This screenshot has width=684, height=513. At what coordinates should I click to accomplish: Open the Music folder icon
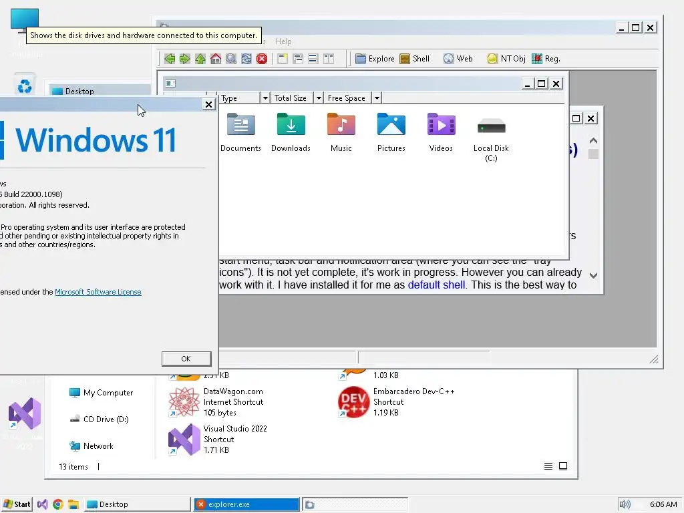pyautogui.click(x=341, y=133)
